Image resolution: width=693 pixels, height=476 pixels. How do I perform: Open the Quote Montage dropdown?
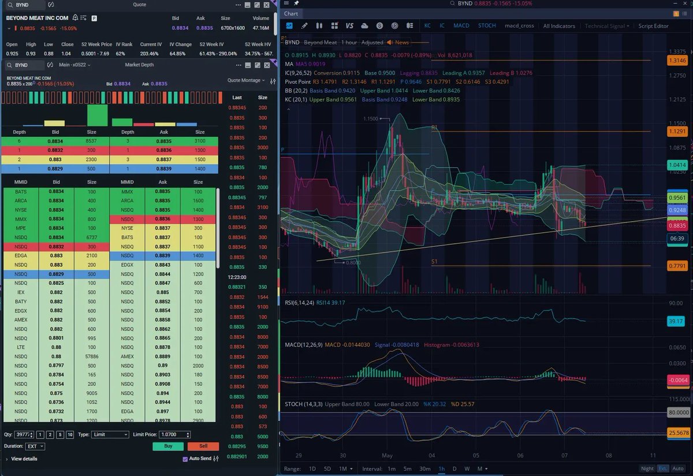(246, 80)
